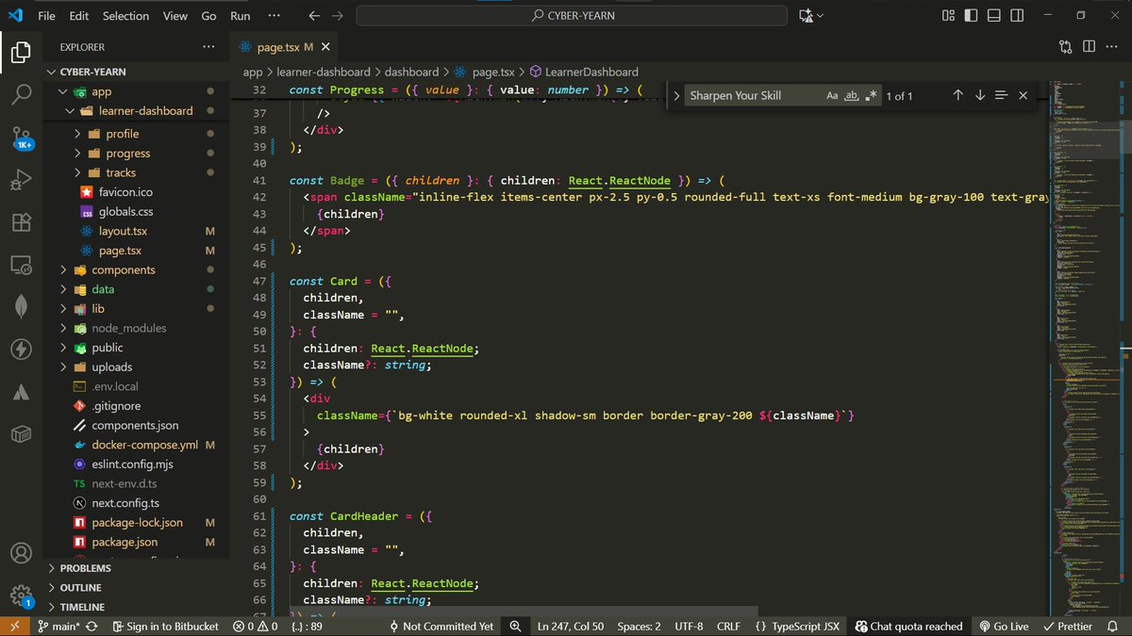Select the page.tsx editor tab

(x=283, y=46)
